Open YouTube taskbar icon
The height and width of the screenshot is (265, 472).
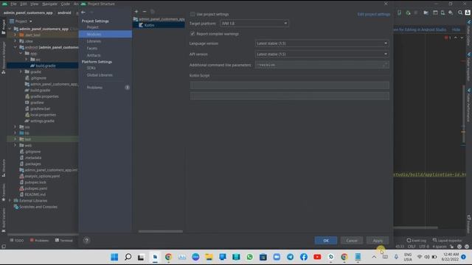tap(317, 257)
